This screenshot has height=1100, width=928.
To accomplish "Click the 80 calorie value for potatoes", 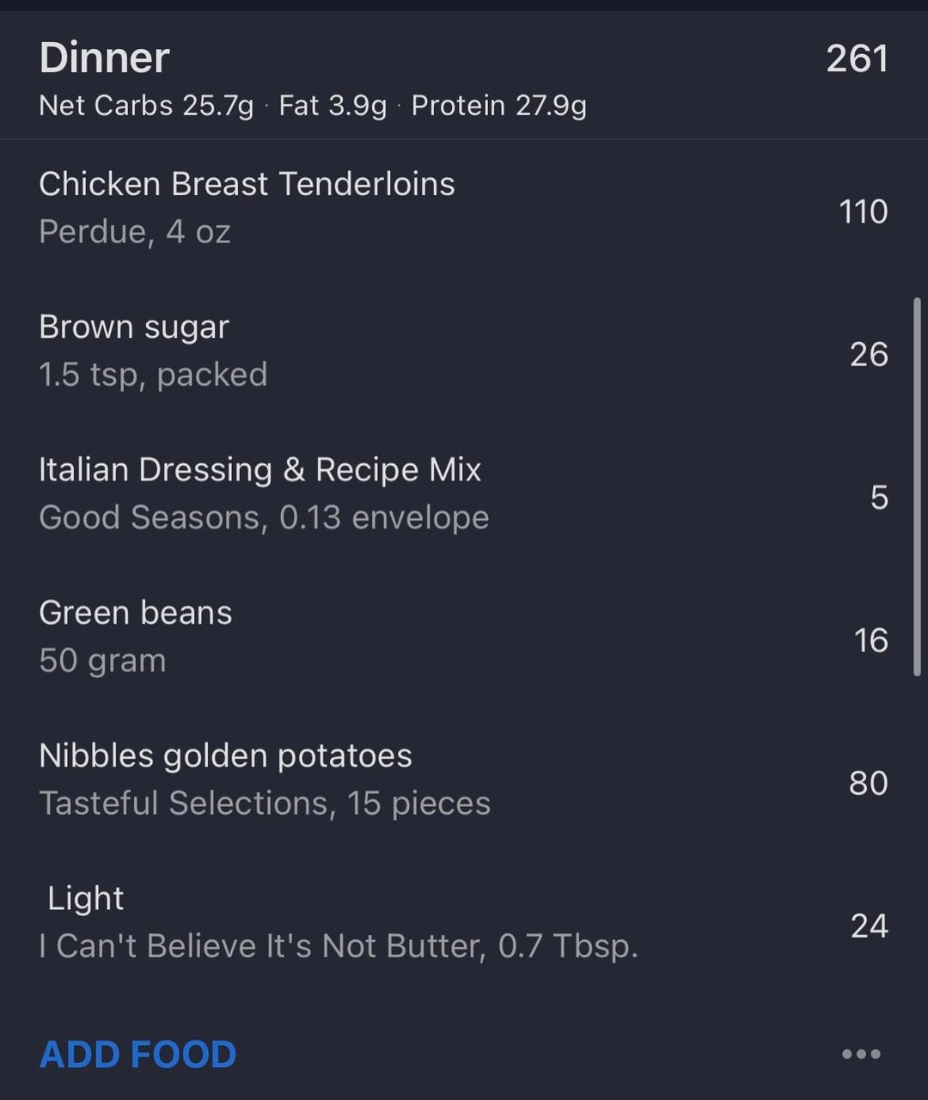I will click(868, 783).
